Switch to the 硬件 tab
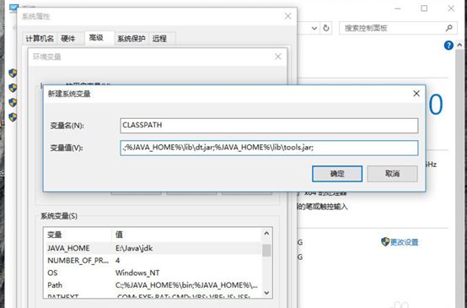Image resolution: width=467 pixels, height=308 pixels. tap(68, 39)
